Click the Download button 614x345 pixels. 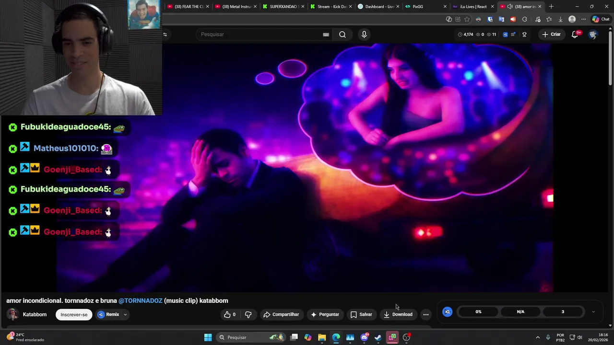[x=398, y=314]
